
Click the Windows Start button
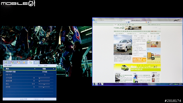point(94,84)
